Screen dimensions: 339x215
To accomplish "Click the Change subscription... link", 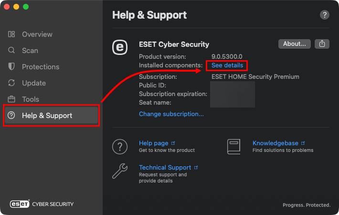I will pyautogui.click(x=171, y=114).
